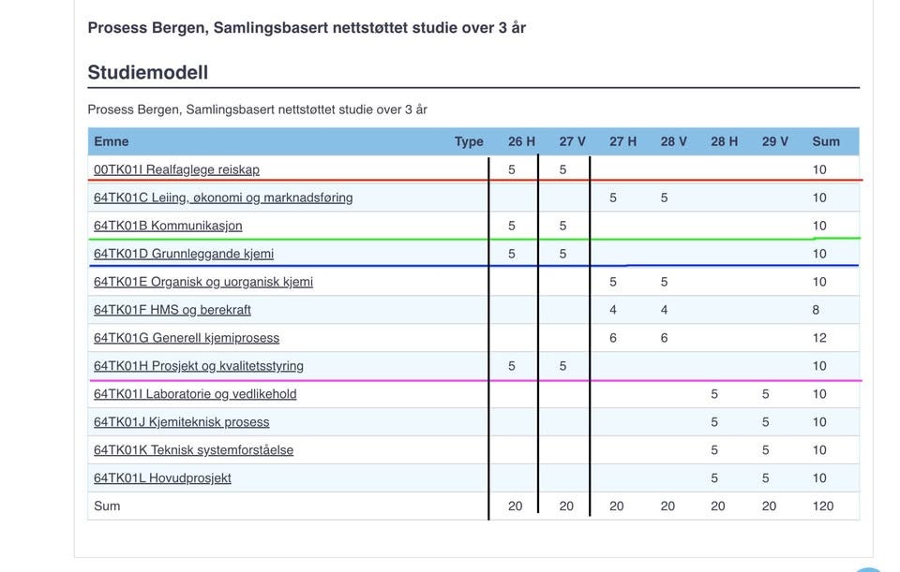Click the Type column header
The height and width of the screenshot is (572, 900).
(469, 141)
